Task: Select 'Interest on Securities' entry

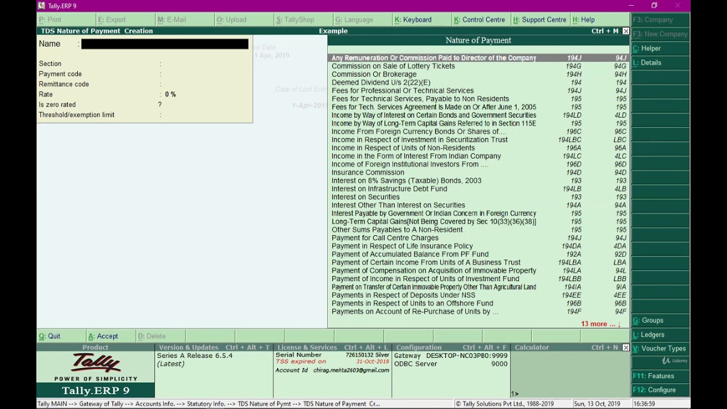Action: click(x=479, y=197)
